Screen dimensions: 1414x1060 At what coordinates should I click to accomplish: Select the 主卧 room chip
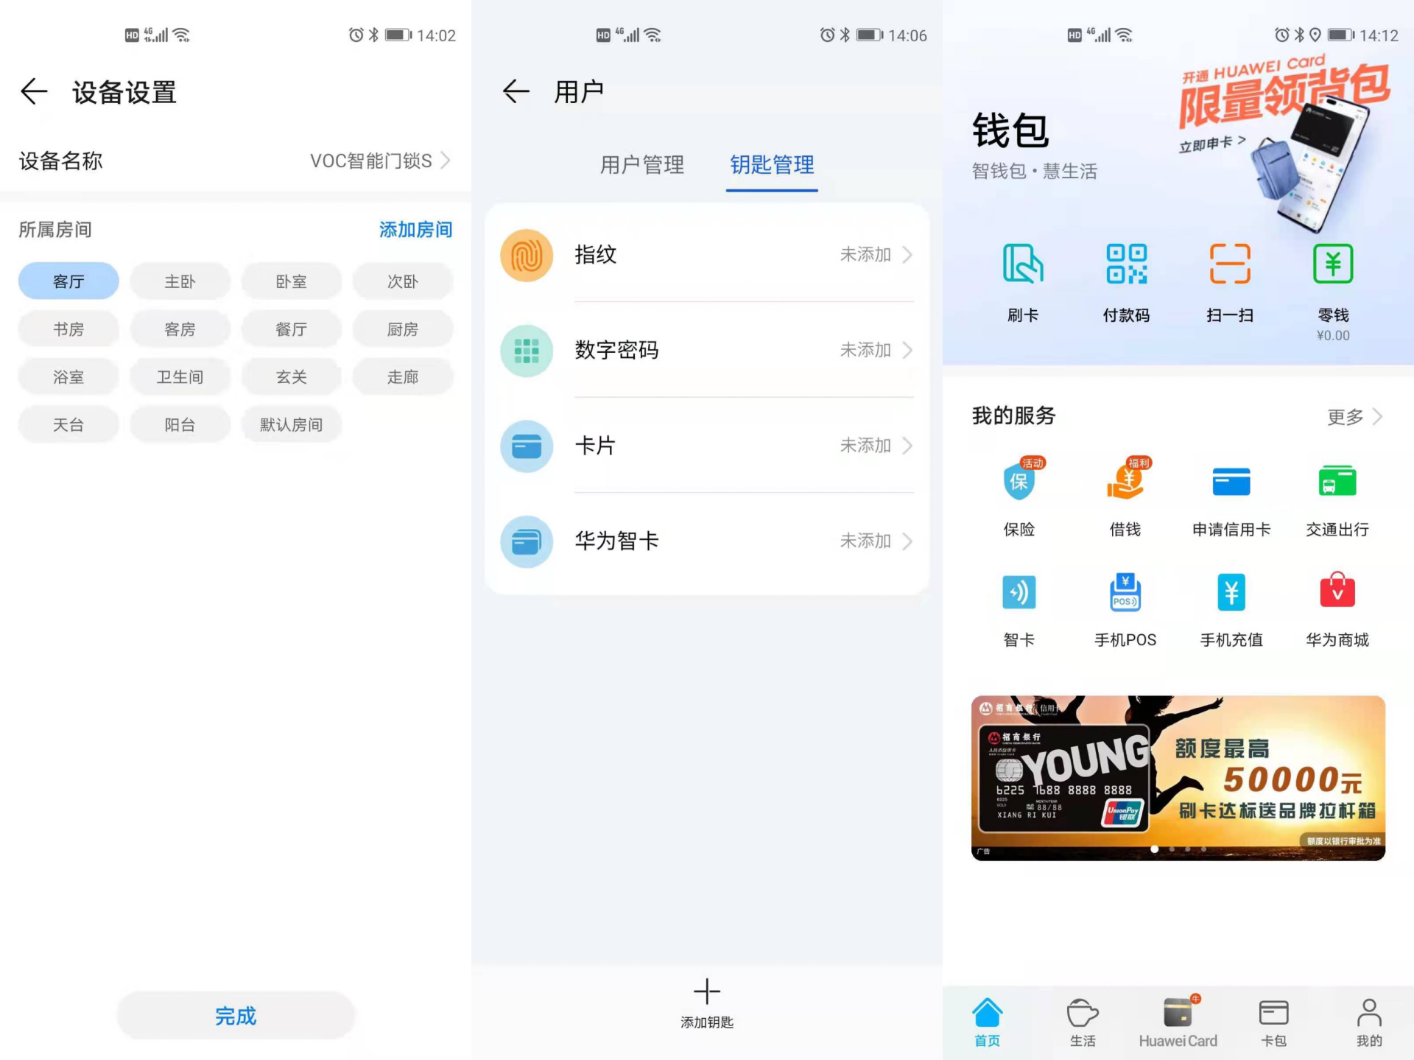180,281
